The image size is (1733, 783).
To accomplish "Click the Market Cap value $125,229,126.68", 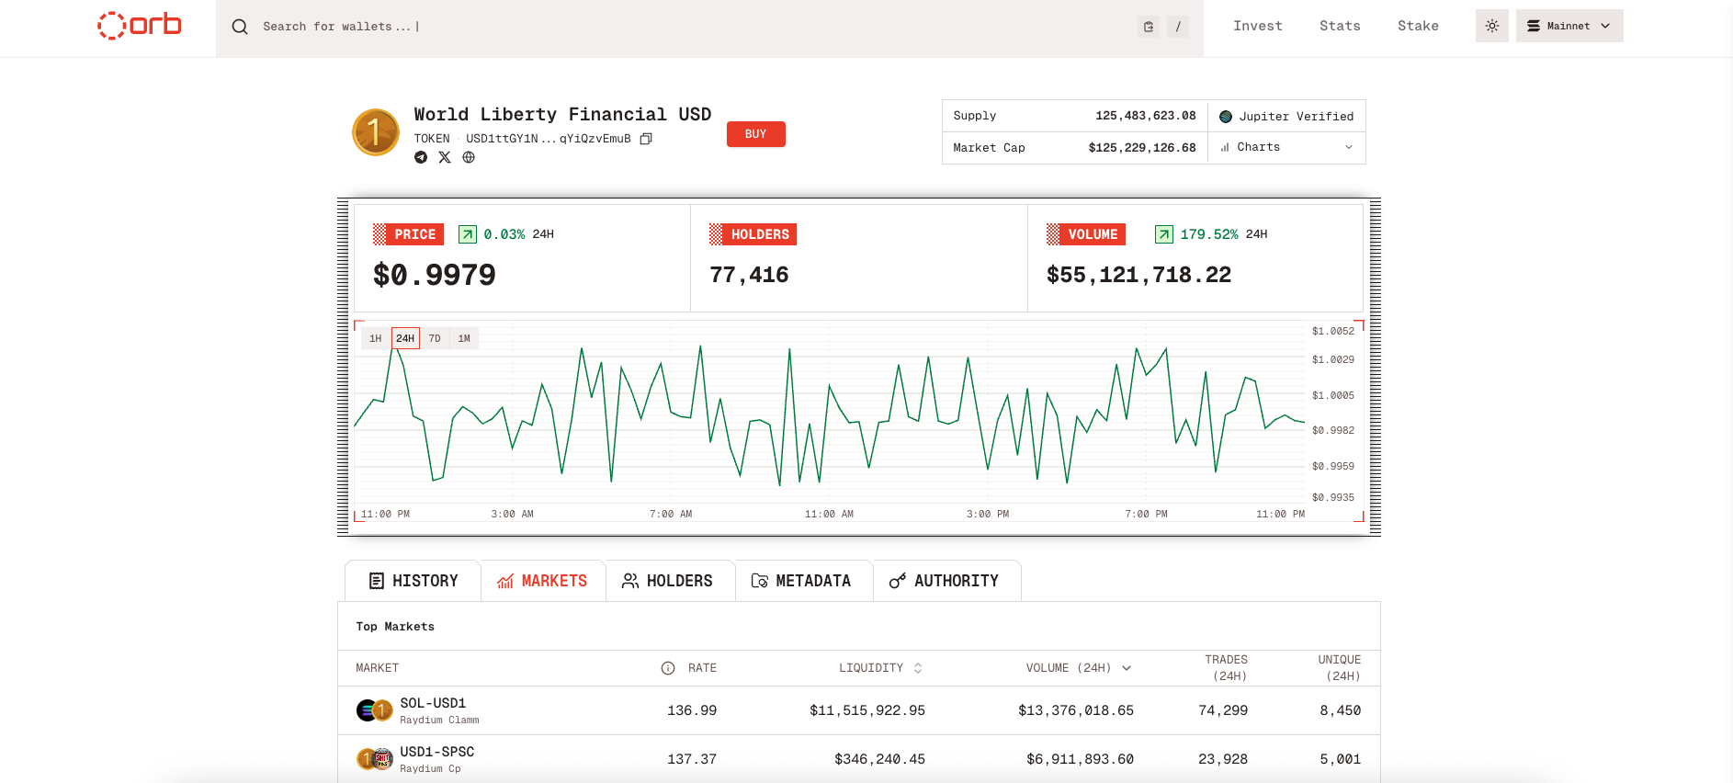I will click(1142, 148).
